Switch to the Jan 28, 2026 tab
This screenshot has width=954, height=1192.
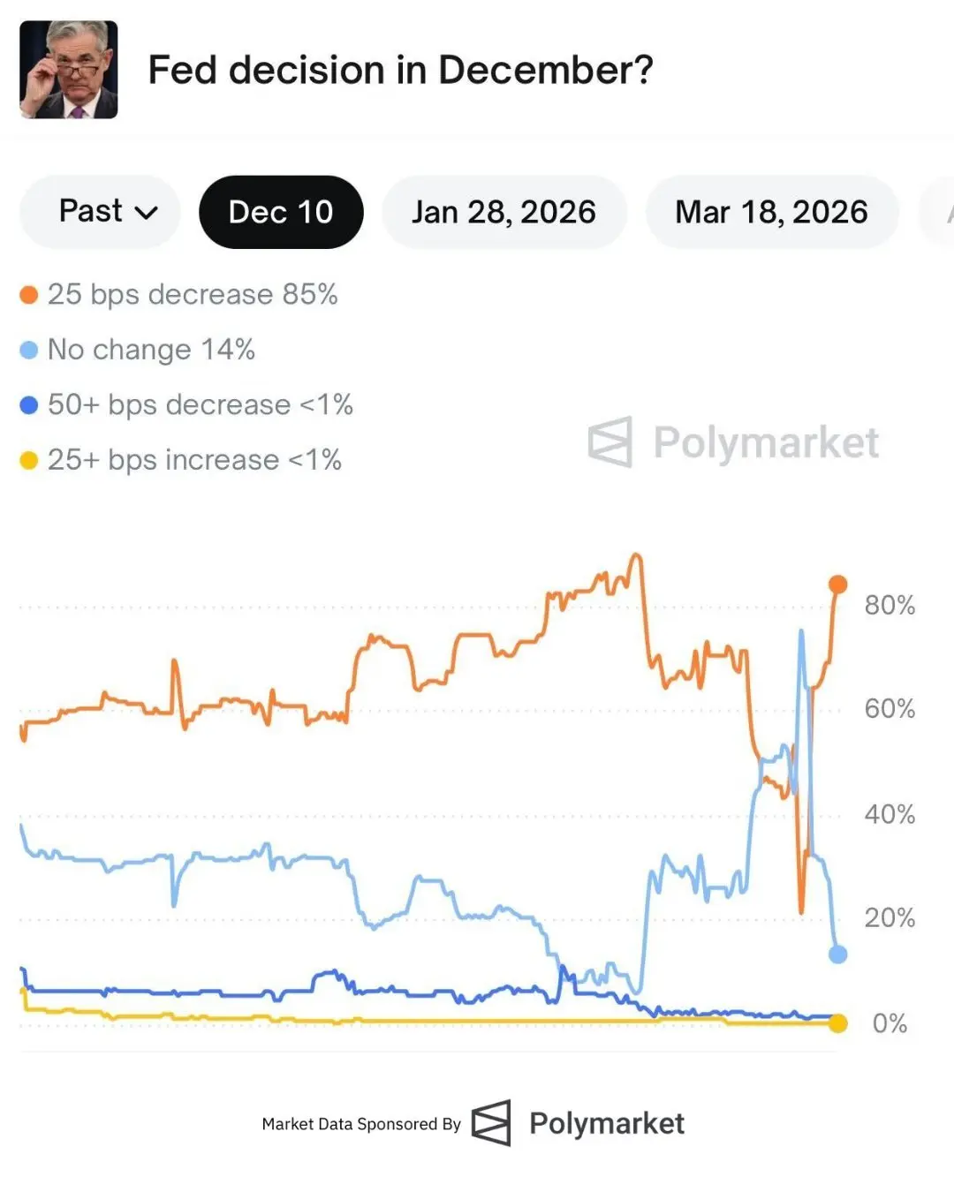coord(503,212)
